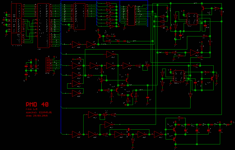
Task: Select the topmost resistor in the resistor ladder
Action: tap(108, 3)
